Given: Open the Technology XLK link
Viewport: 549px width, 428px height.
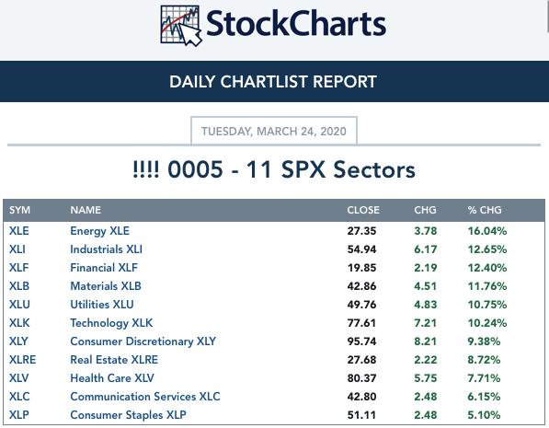Looking at the screenshot, I should (111, 323).
